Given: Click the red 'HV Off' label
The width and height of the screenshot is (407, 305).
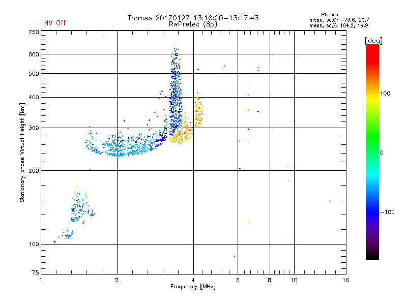Looking at the screenshot, I should (55, 23).
